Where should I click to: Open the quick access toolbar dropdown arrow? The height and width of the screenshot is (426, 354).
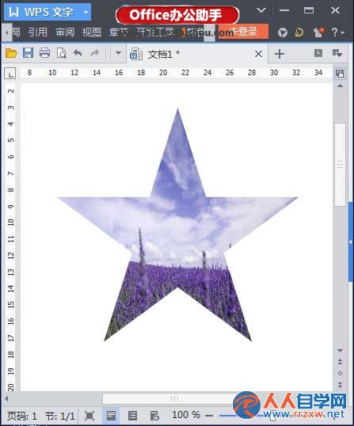click(118, 53)
